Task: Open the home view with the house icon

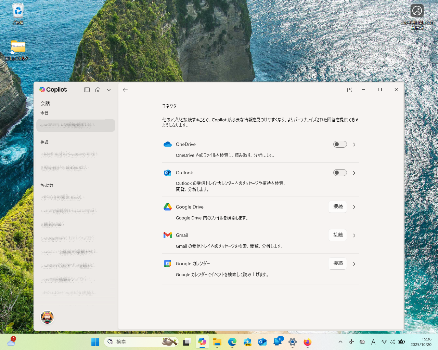Action: pos(98,90)
